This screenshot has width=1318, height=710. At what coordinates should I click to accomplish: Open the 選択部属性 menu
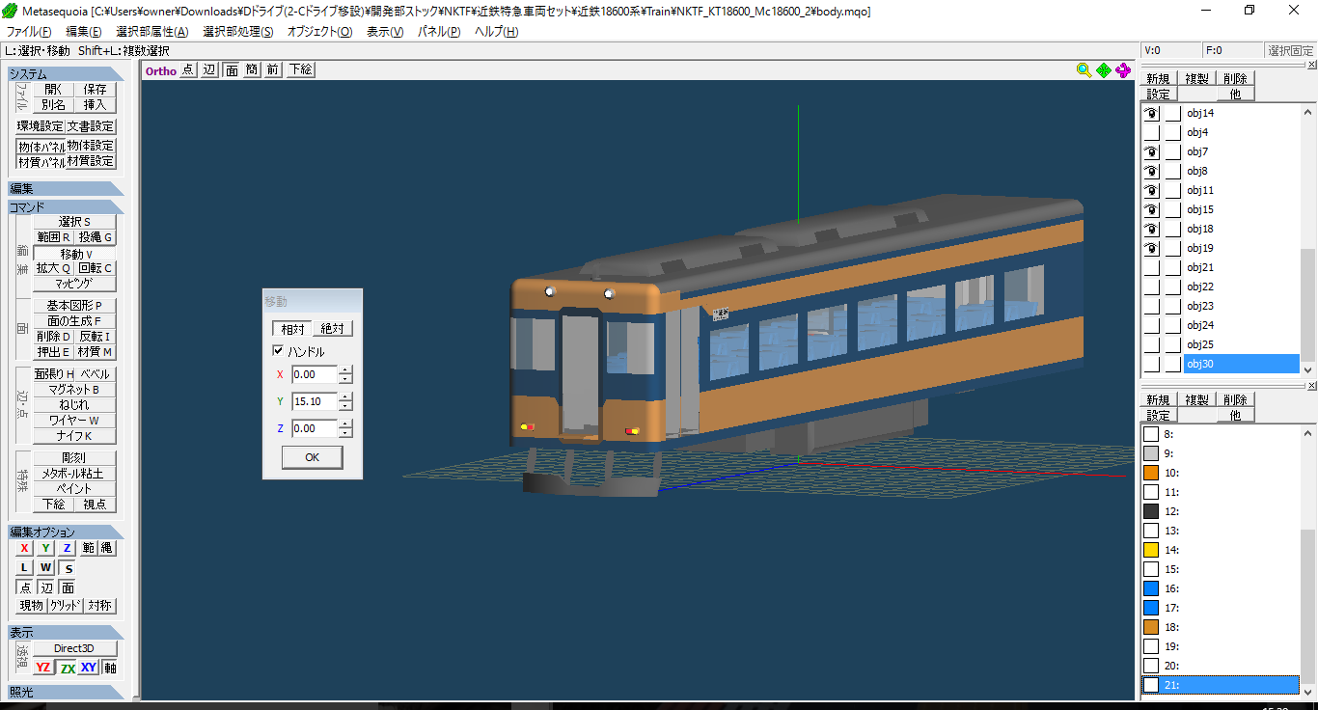(151, 32)
